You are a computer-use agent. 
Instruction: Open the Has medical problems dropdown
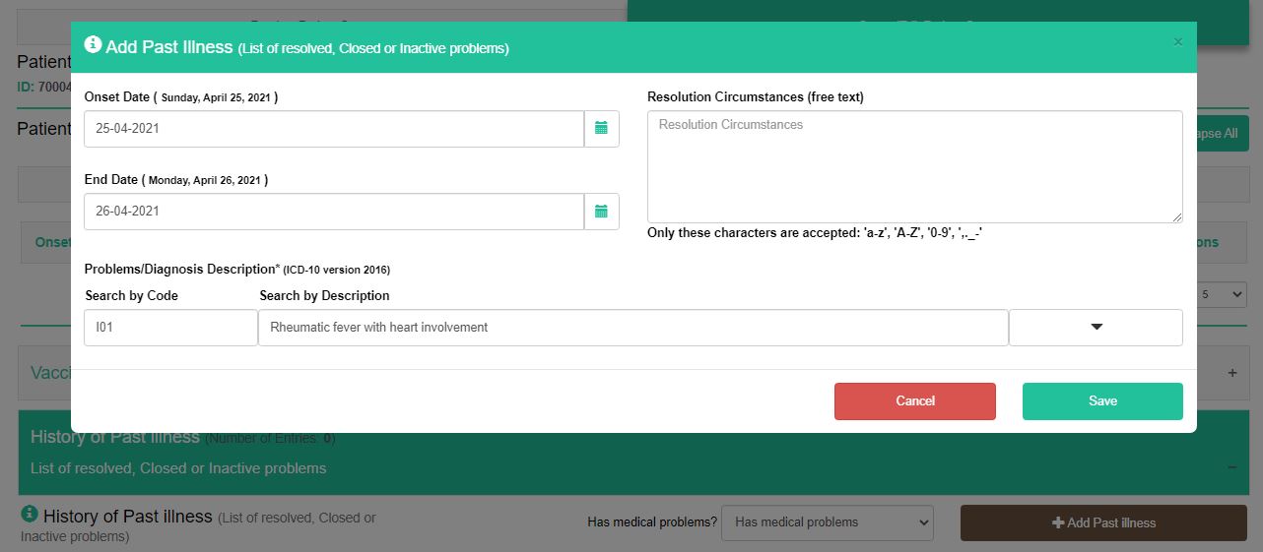(827, 522)
